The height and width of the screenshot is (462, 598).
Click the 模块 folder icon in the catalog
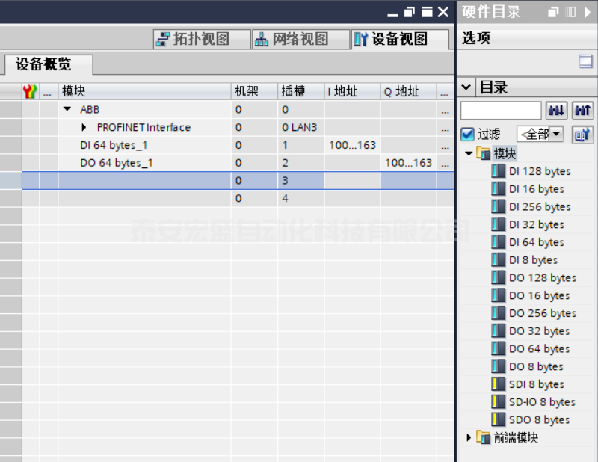[x=483, y=153]
